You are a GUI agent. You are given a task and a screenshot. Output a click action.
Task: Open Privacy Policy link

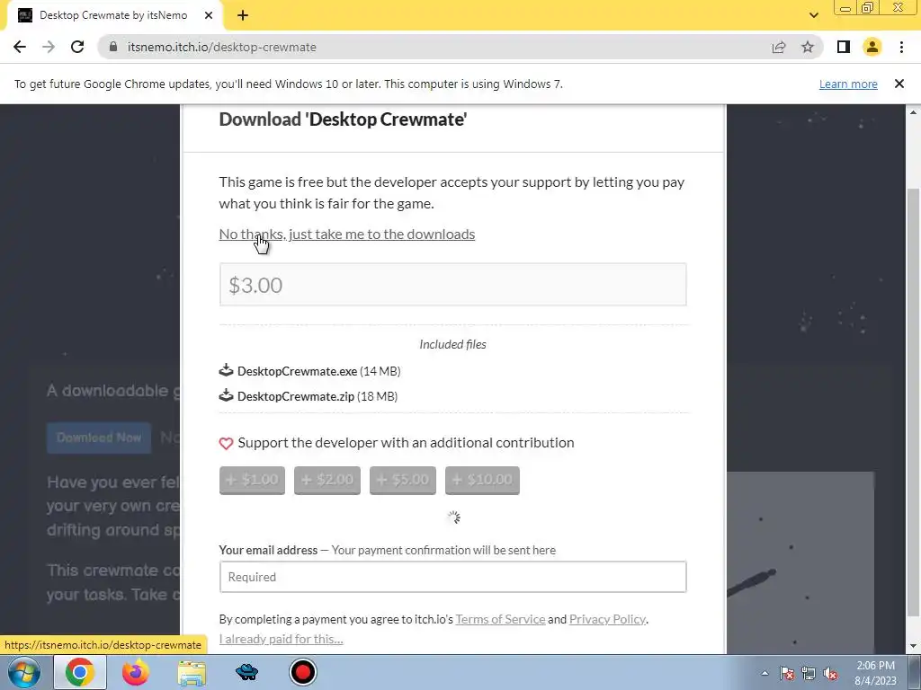[x=607, y=619]
